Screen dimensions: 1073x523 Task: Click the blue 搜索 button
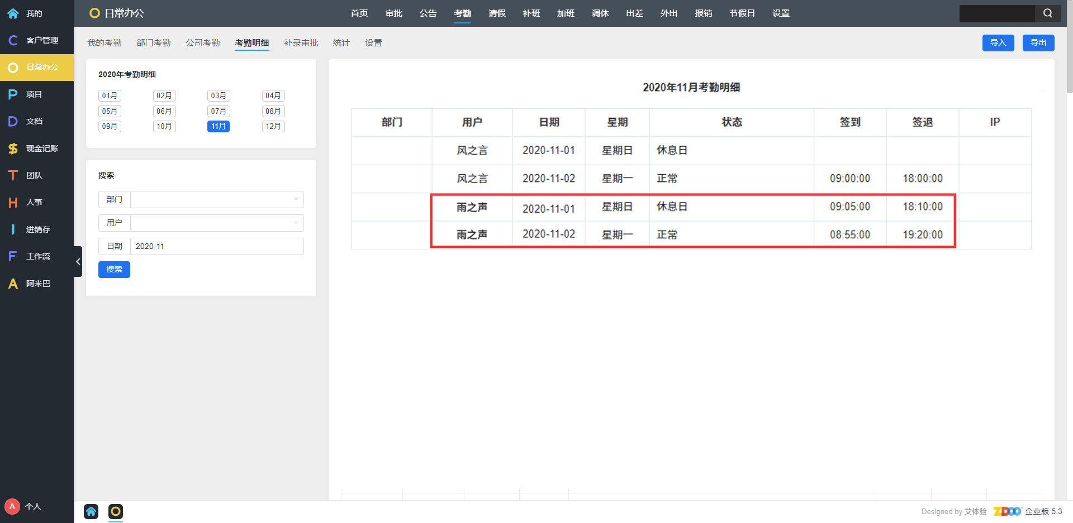tap(114, 270)
